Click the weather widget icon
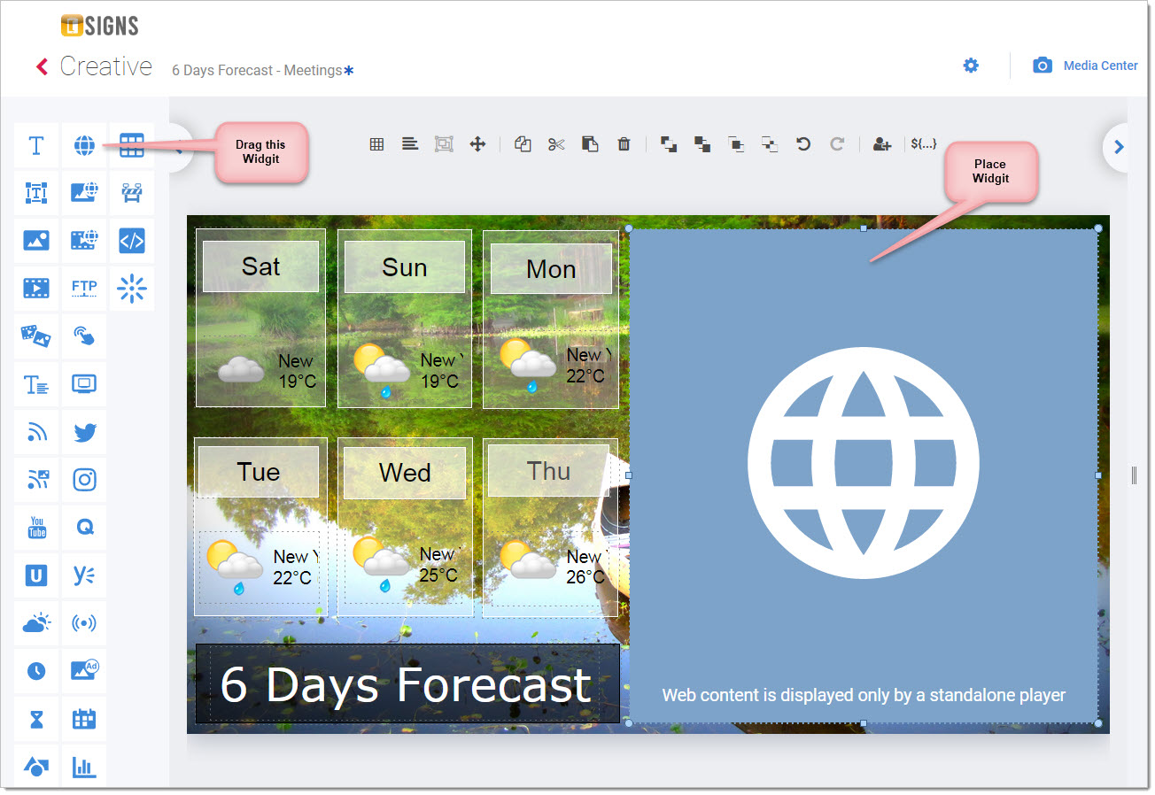The height and width of the screenshot is (795, 1155). pyautogui.click(x=36, y=623)
